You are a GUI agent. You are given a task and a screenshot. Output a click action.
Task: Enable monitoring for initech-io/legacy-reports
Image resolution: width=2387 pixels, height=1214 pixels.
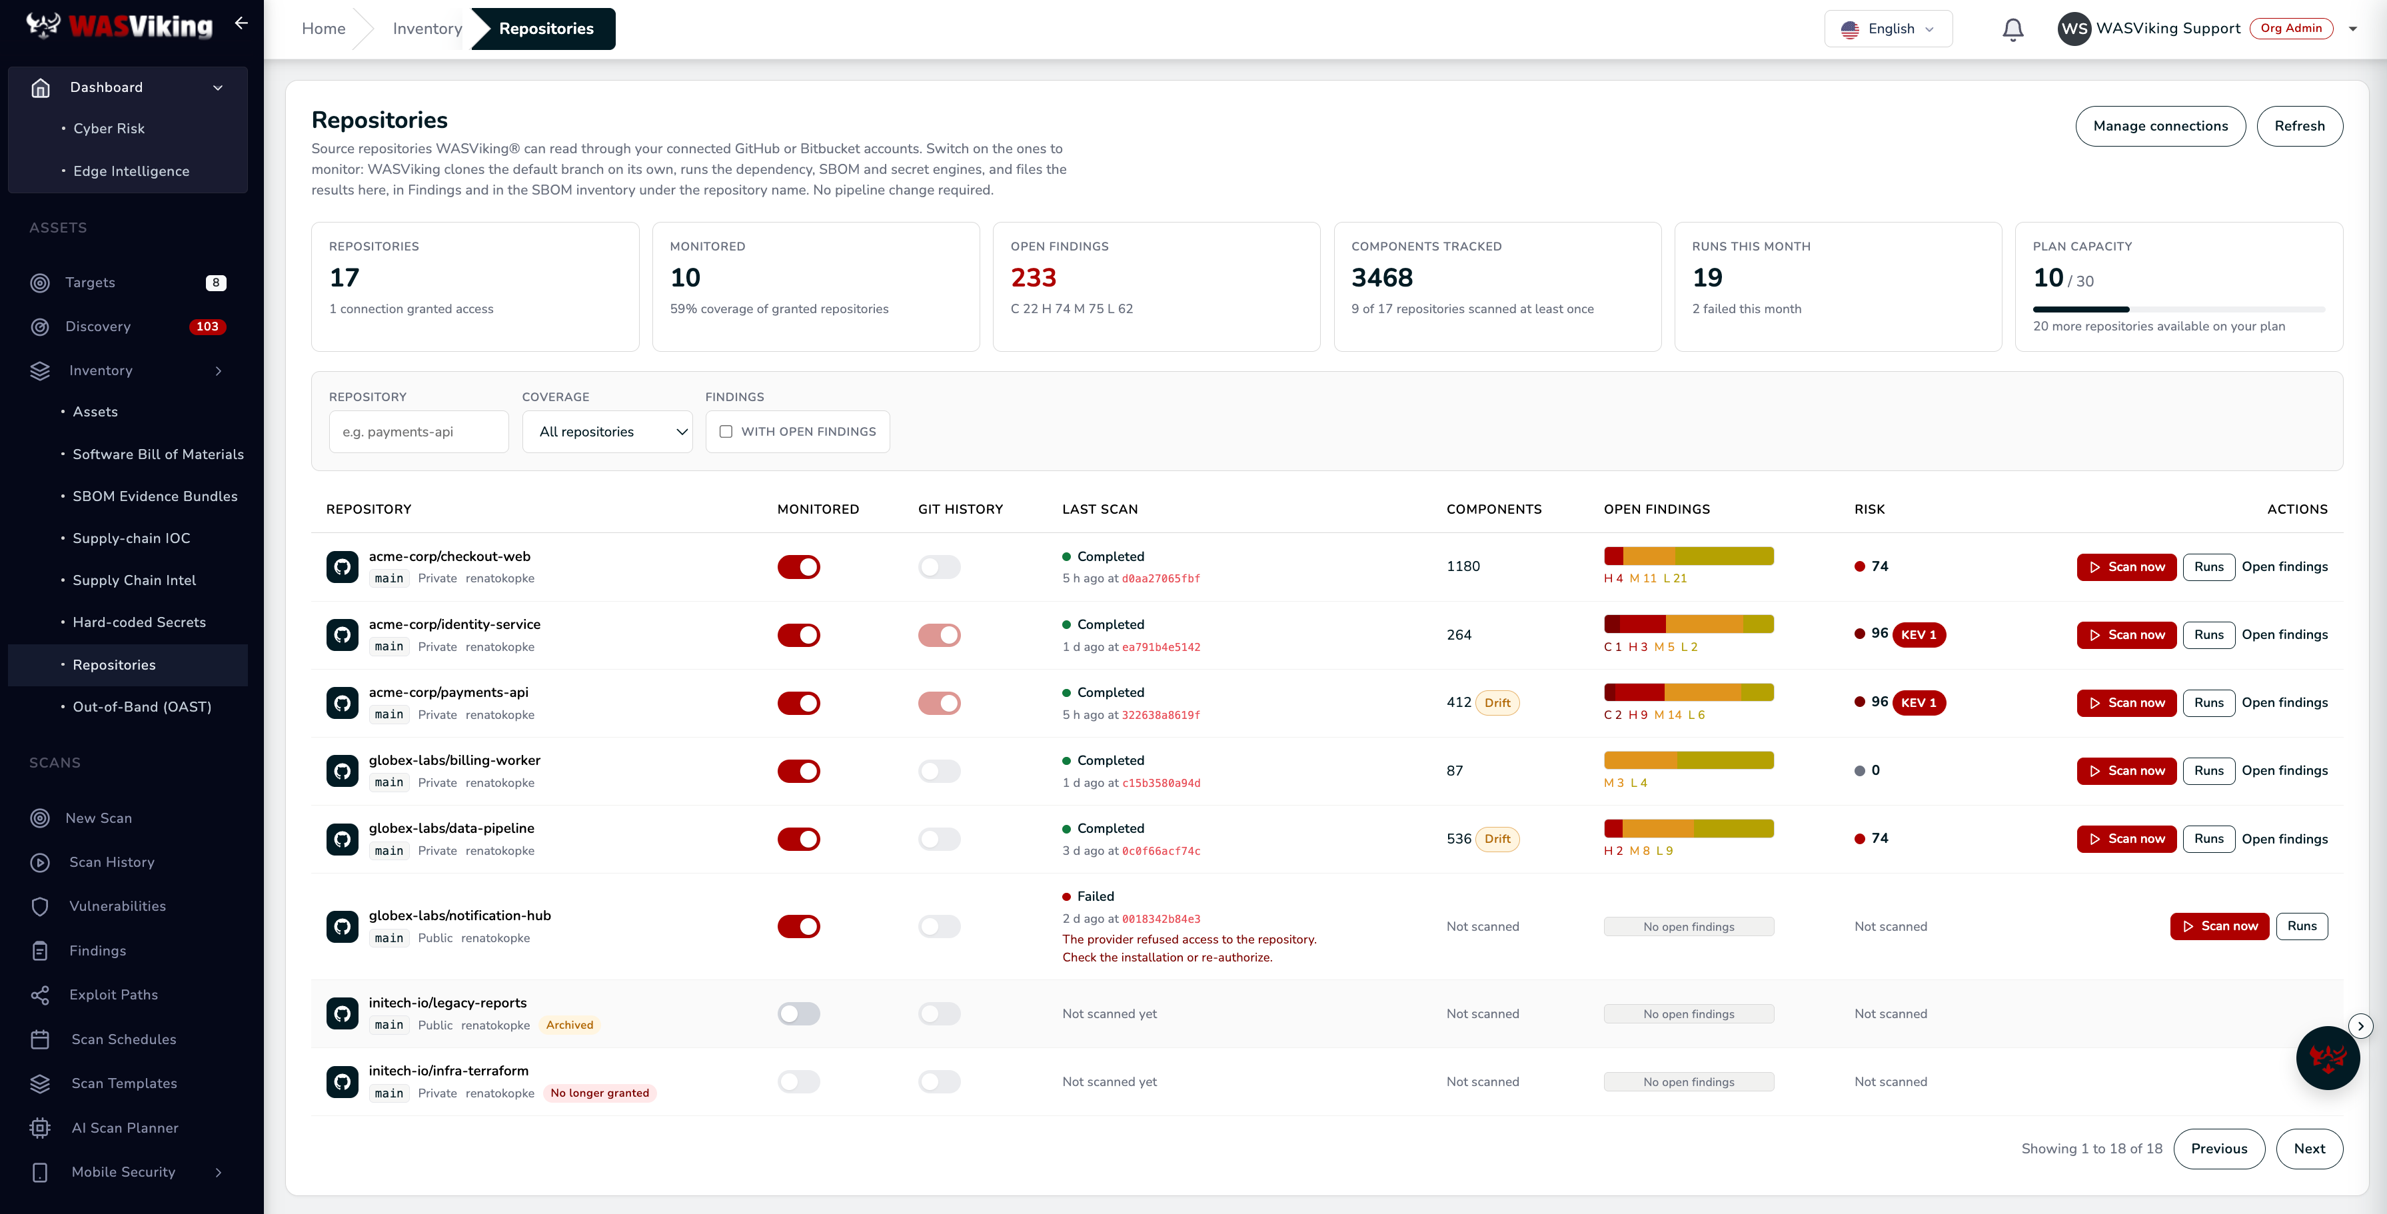(x=799, y=1014)
